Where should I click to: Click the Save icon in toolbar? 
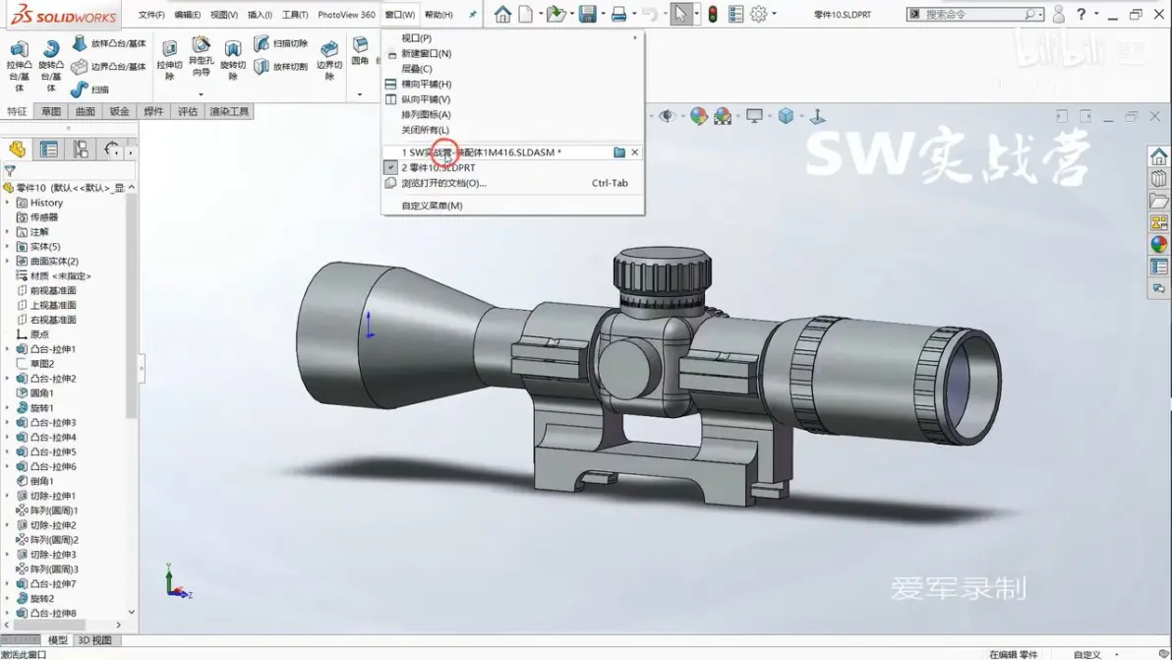coord(588,14)
